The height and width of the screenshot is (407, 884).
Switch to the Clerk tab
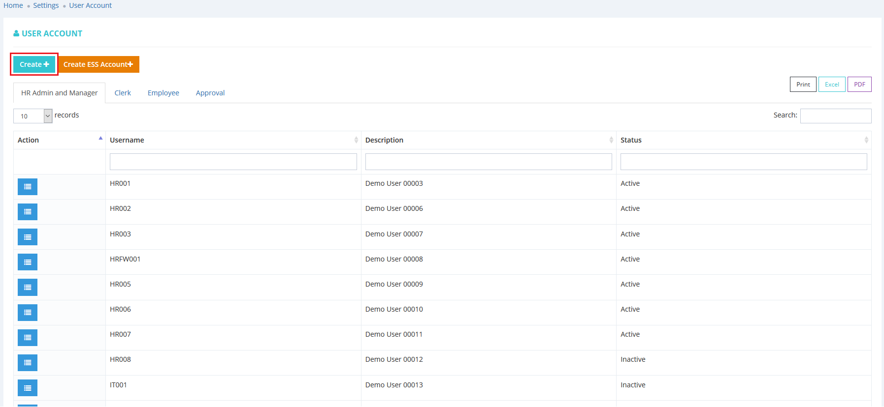pos(123,93)
